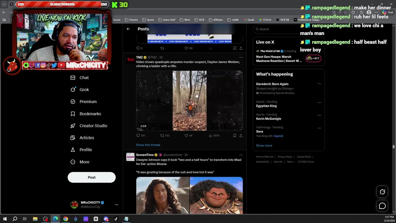Open ScreenTime profile avatar
The image size is (396, 223).
(130, 157)
